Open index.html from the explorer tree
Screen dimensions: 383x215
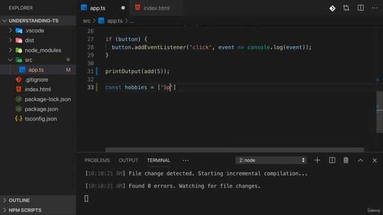38,89
